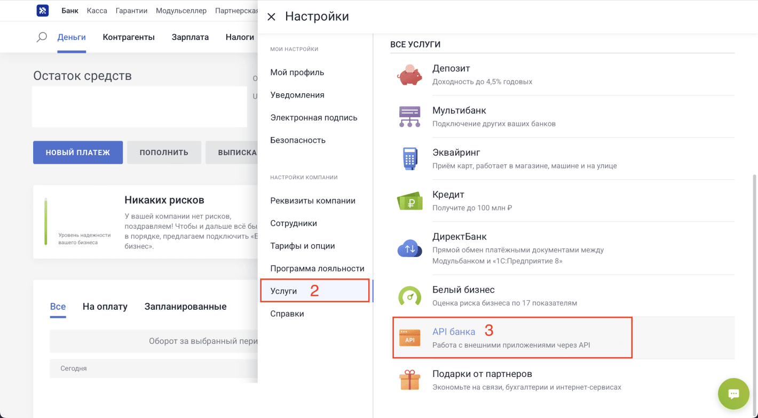Open the Кредит banknotes icon
Image resolution: width=758 pixels, height=418 pixels.
409,200
